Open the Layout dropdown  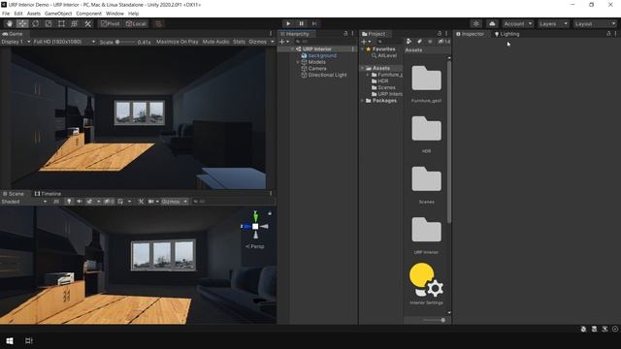point(595,23)
